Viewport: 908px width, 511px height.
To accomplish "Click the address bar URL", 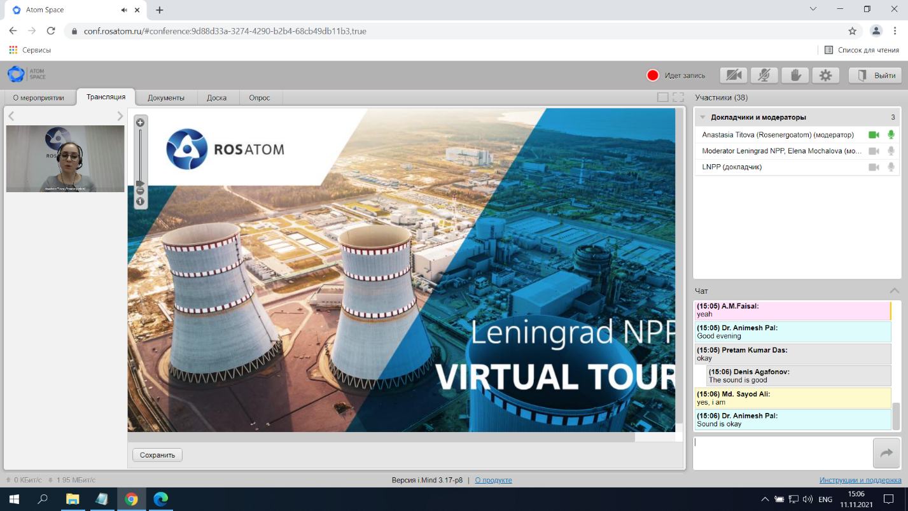I will (225, 31).
